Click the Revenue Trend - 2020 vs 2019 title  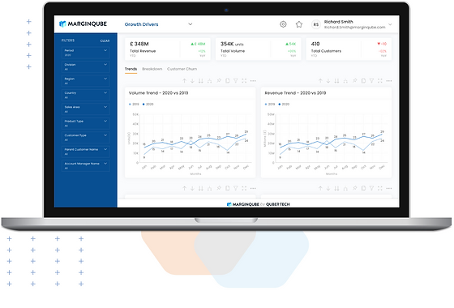point(295,93)
